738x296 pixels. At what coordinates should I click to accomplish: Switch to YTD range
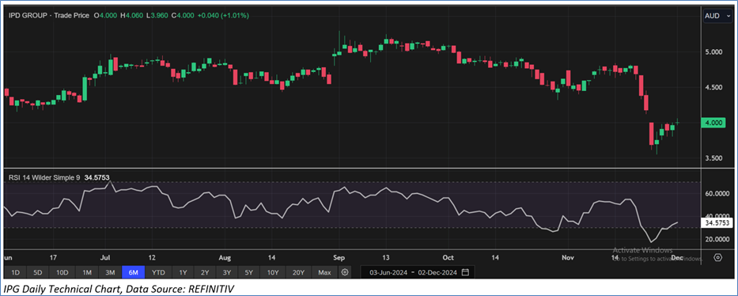158,272
